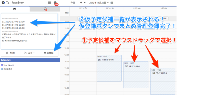This screenshot has height=95, width=204.
Task: Click the candidate schedule text area
Action: (x=29, y=31)
